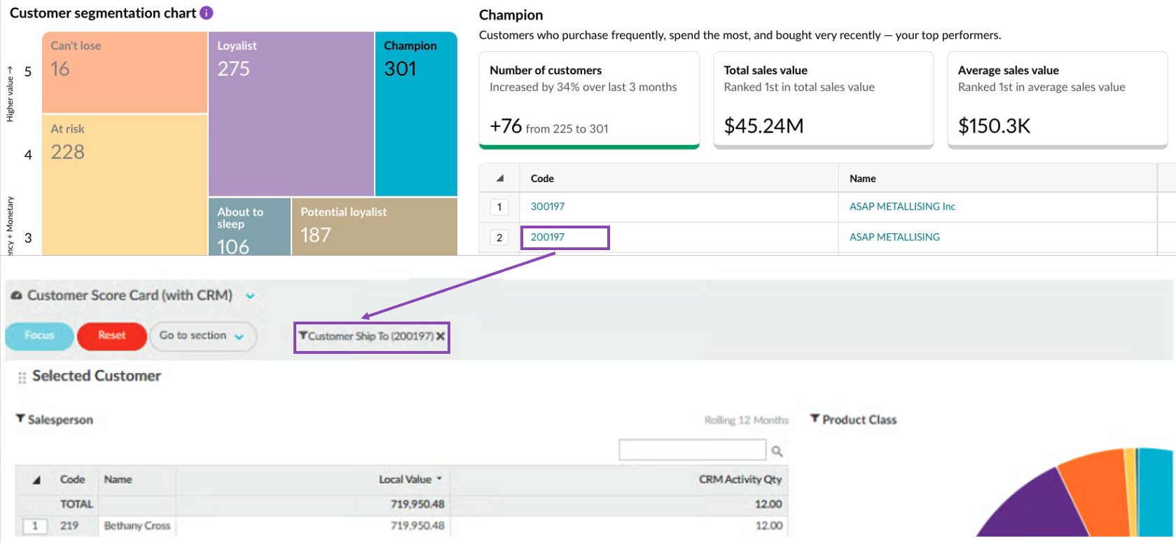Open the Go to section dropdown

tap(203, 336)
